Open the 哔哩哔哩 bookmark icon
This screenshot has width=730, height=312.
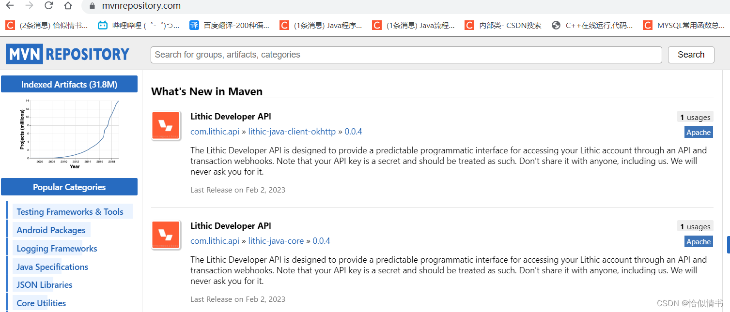(101, 25)
